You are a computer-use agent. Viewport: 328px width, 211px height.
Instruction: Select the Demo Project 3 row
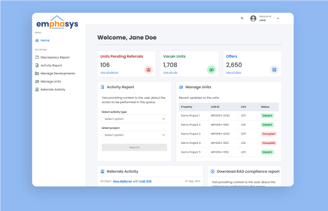pyautogui.click(x=229, y=134)
